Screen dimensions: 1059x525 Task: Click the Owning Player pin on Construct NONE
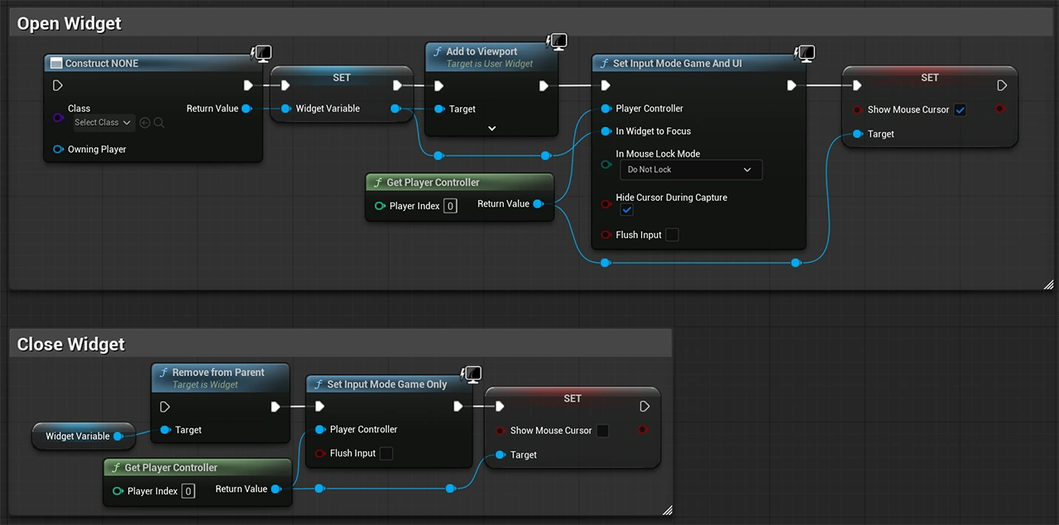58,150
